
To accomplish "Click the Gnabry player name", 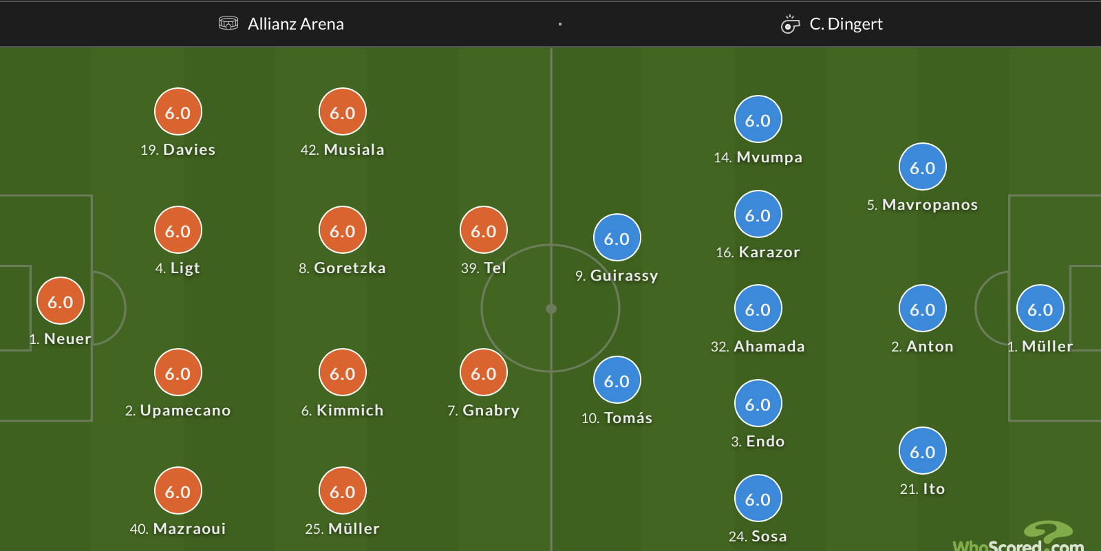I will pos(491,411).
